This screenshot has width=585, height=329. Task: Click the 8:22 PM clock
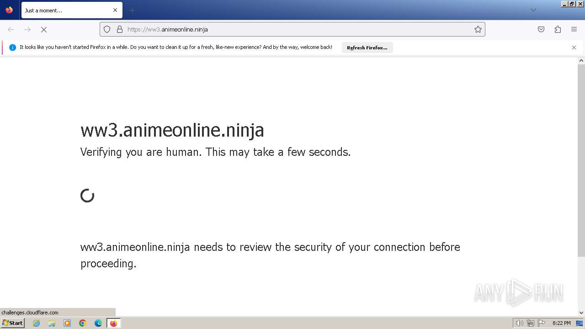tap(561, 323)
